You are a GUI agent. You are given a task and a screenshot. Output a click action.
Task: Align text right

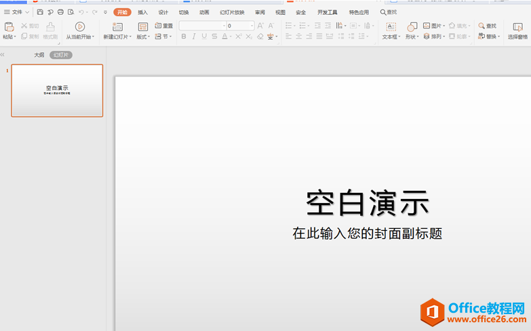point(309,36)
